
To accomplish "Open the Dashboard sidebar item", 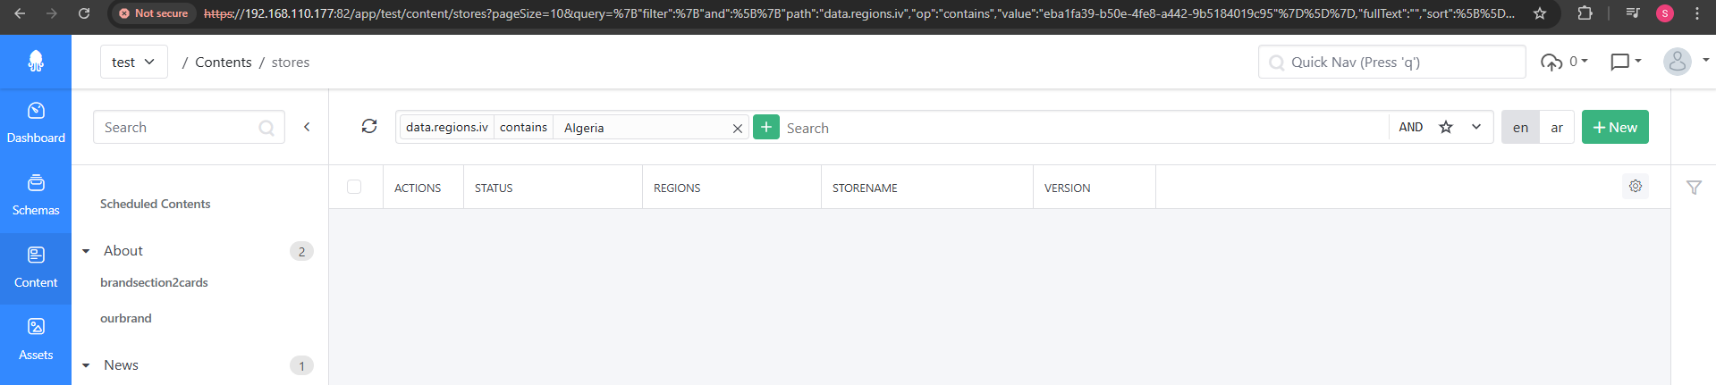I will point(36,123).
